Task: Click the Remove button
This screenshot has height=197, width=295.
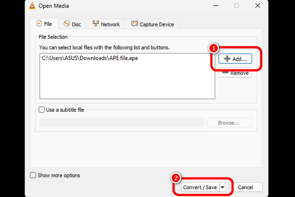Action: [235, 73]
